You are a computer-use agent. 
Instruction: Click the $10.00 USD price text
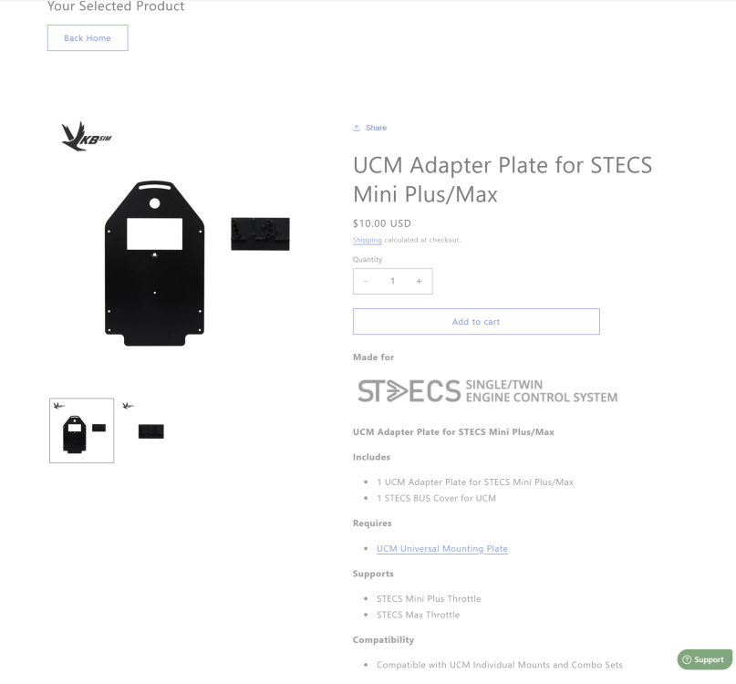382,223
